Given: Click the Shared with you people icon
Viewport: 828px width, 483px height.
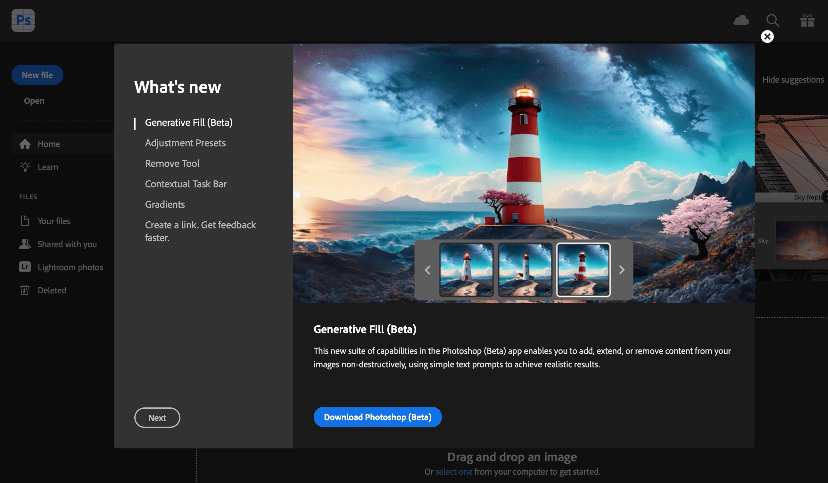Looking at the screenshot, I should (25, 244).
